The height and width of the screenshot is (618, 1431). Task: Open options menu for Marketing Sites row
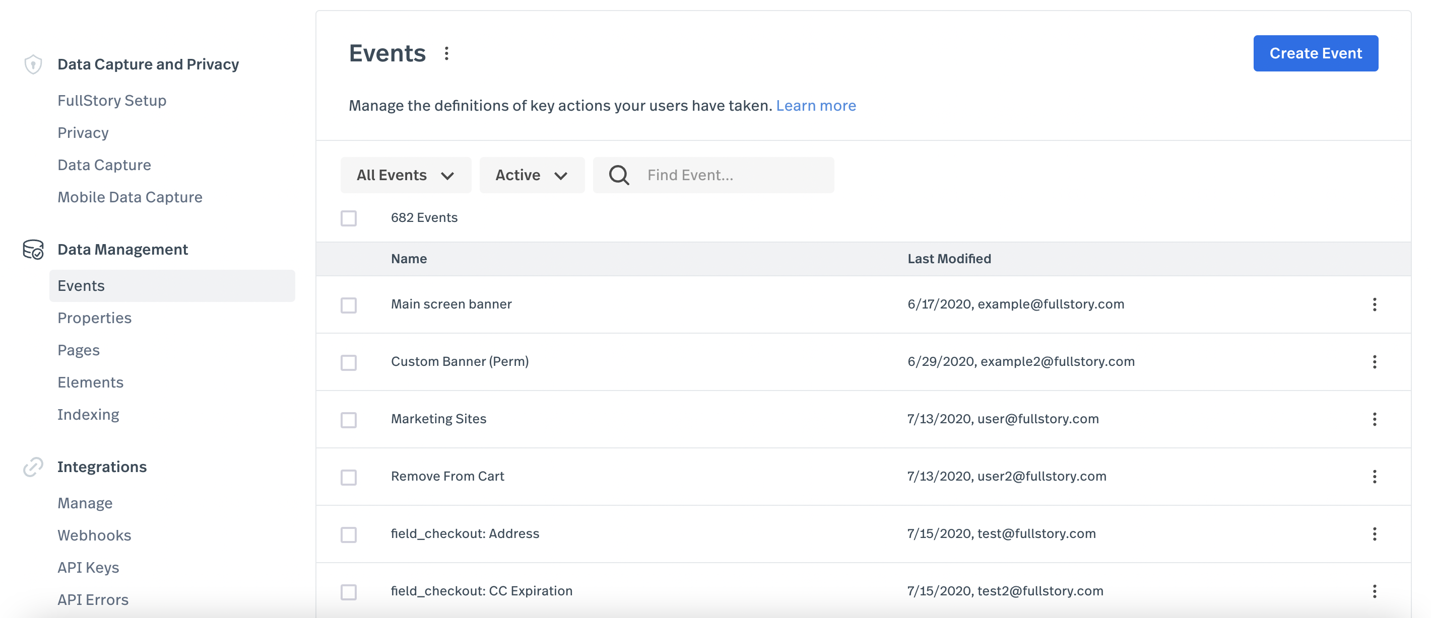[1375, 419]
